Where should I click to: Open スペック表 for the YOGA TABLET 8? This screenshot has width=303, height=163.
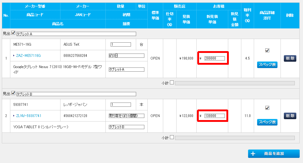(x=267, y=122)
